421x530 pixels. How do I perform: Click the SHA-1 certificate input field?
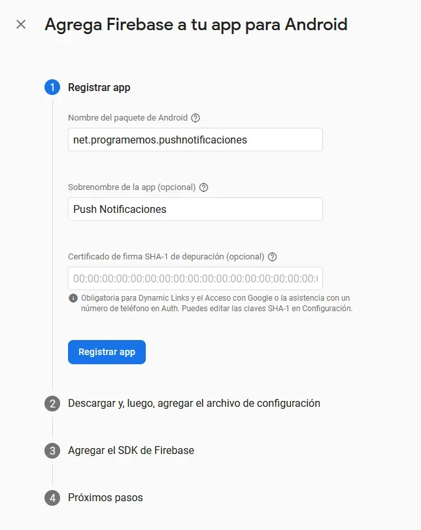tap(195, 278)
